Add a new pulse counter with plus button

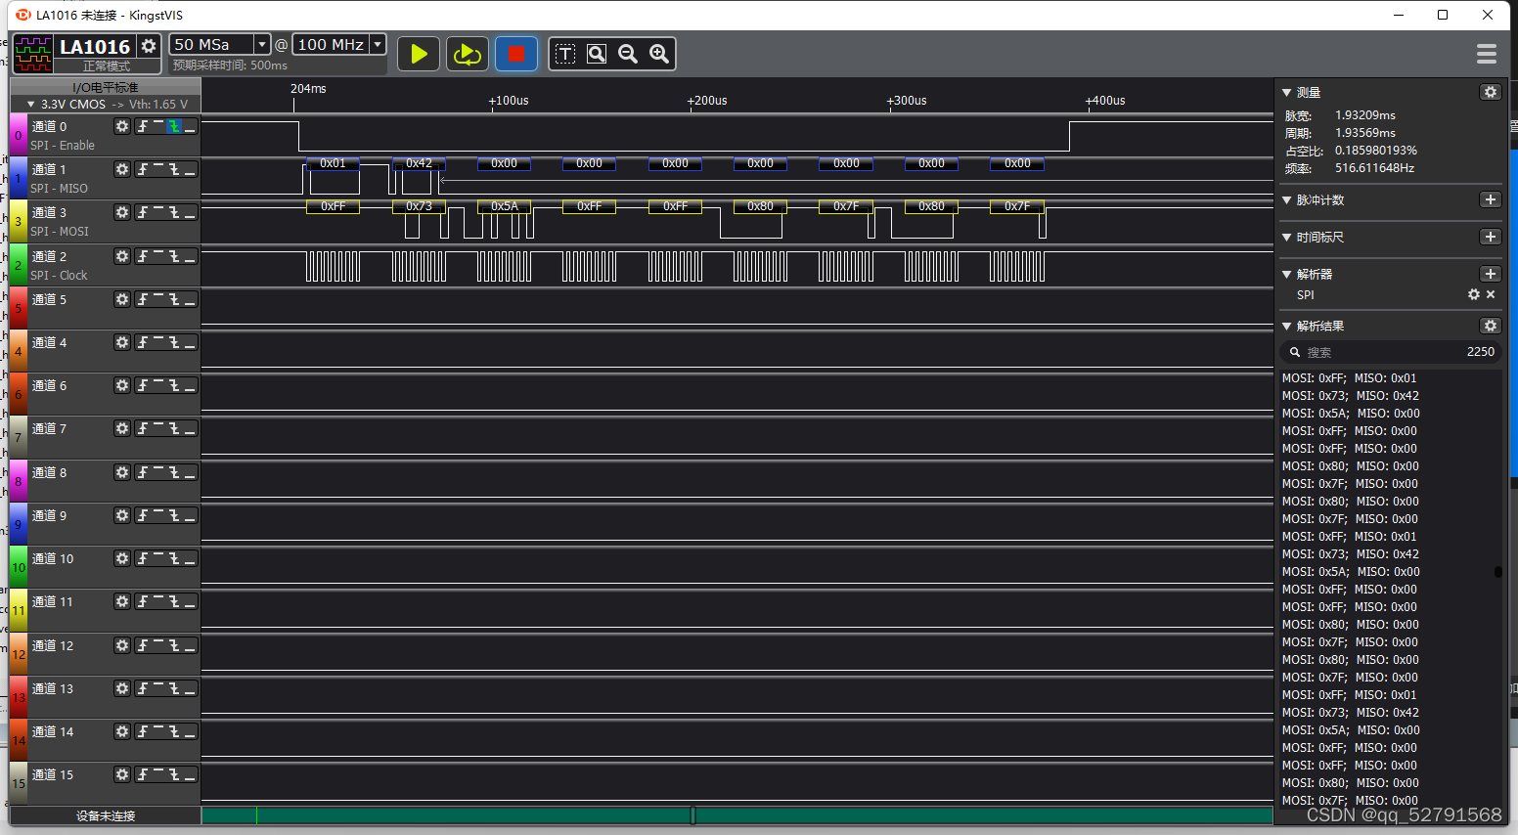1490,199
